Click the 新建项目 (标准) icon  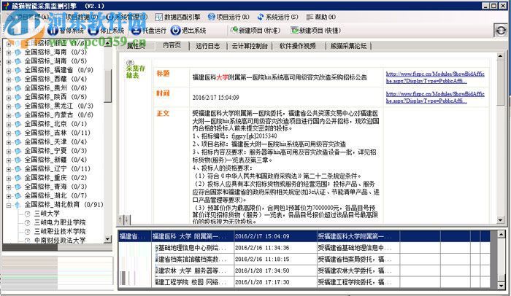click(x=234, y=31)
